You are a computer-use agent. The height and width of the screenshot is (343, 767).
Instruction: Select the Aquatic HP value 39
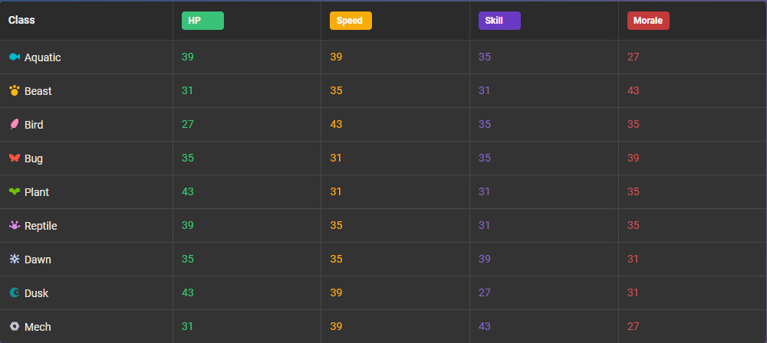tap(188, 57)
